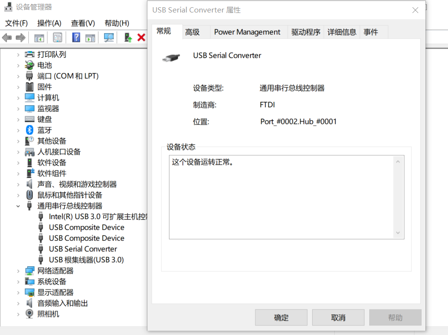Image resolution: width=448 pixels, height=335 pixels.
Task: Click the red X uninstall device icon
Action: (142, 37)
